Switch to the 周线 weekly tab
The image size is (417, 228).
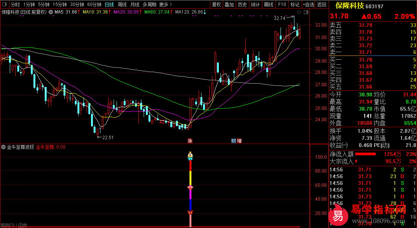click(122, 5)
